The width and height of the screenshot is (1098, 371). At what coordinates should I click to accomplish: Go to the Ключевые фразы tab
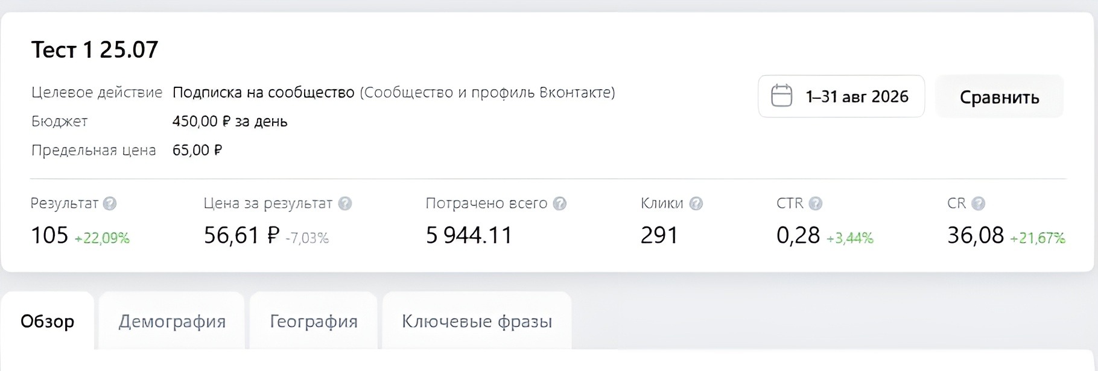click(477, 321)
